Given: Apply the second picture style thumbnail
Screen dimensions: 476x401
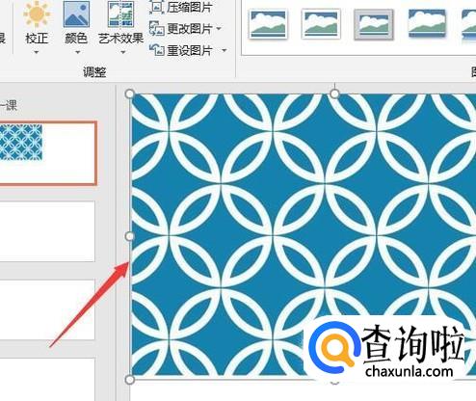Looking at the screenshot, I should point(321,24).
